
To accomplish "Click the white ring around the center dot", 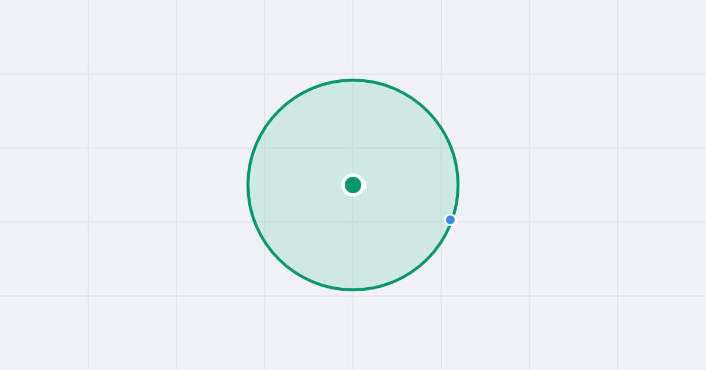I will (353, 175).
